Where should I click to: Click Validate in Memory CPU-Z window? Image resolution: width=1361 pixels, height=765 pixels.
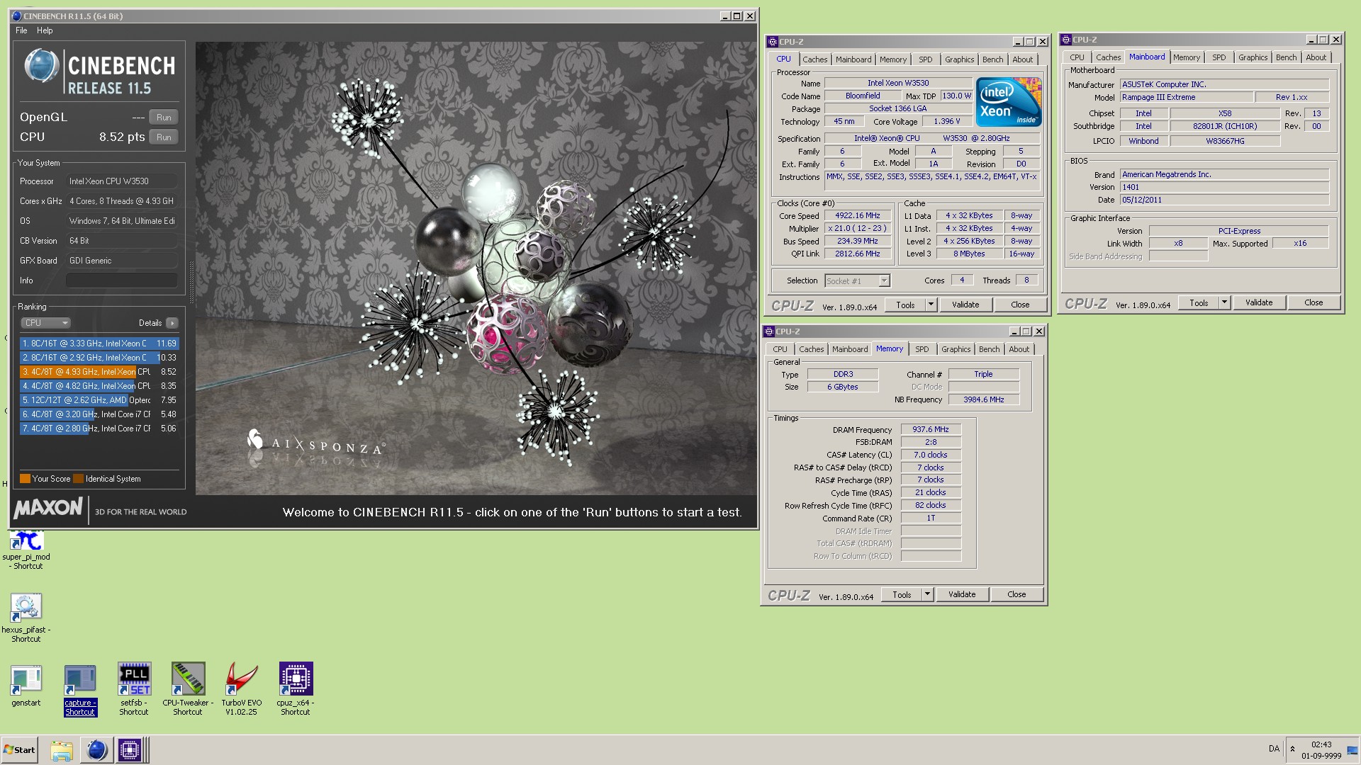coord(961,595)
